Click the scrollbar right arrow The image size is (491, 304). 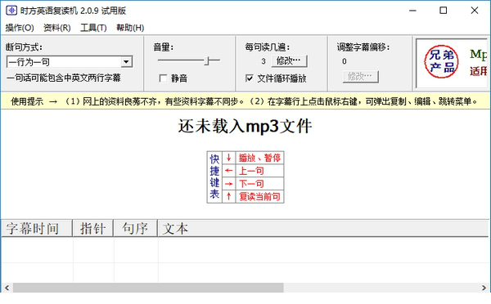coord(484,288)
